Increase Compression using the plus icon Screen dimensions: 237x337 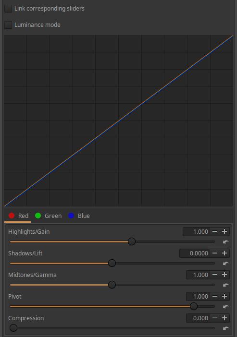[x=225, y=318]
